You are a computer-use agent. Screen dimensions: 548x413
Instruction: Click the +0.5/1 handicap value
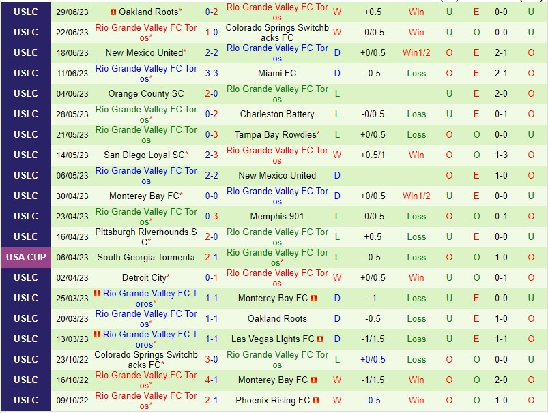[373, 155]
